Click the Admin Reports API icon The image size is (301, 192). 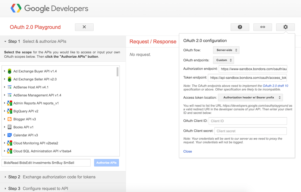tap(9, 103)
